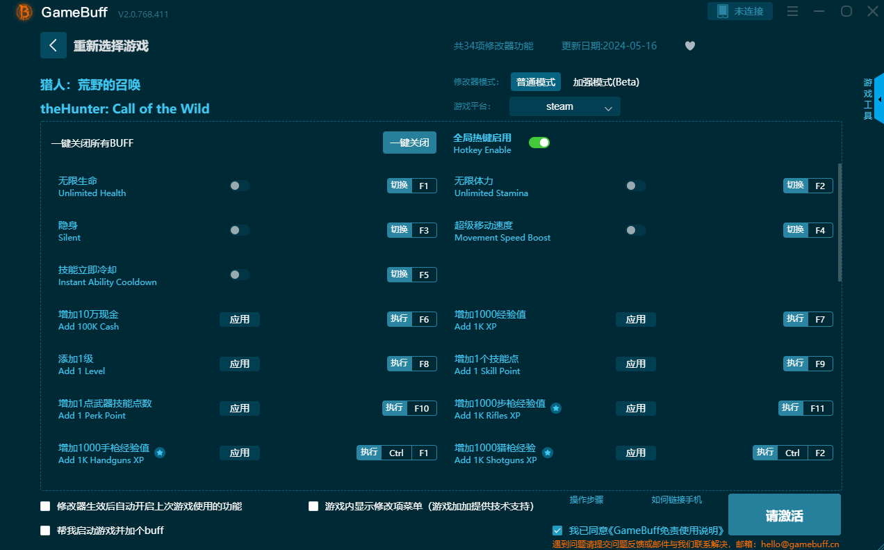The height and width of the screenshot is (550, 884).
Task: Click the phone 未连接 connection icon
Action: pyautogui.click(x=740, y=11)
